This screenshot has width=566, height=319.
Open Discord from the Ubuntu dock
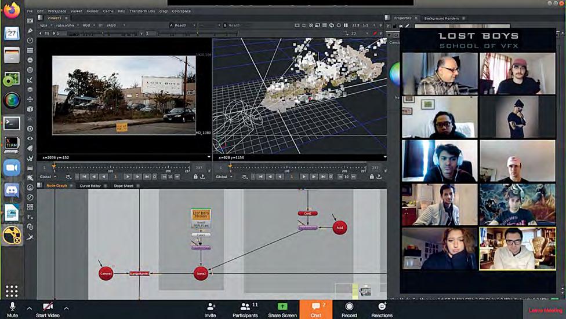tap(12, 190)
